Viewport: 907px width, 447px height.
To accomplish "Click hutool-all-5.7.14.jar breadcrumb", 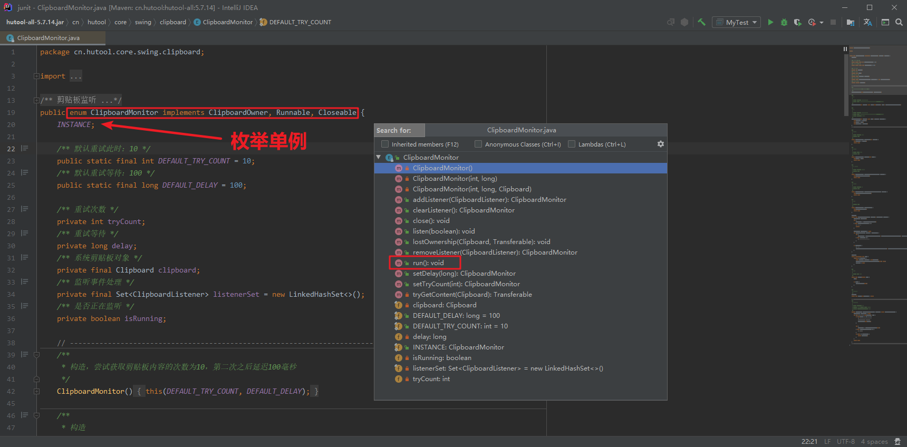I will (x=35, y=22).
